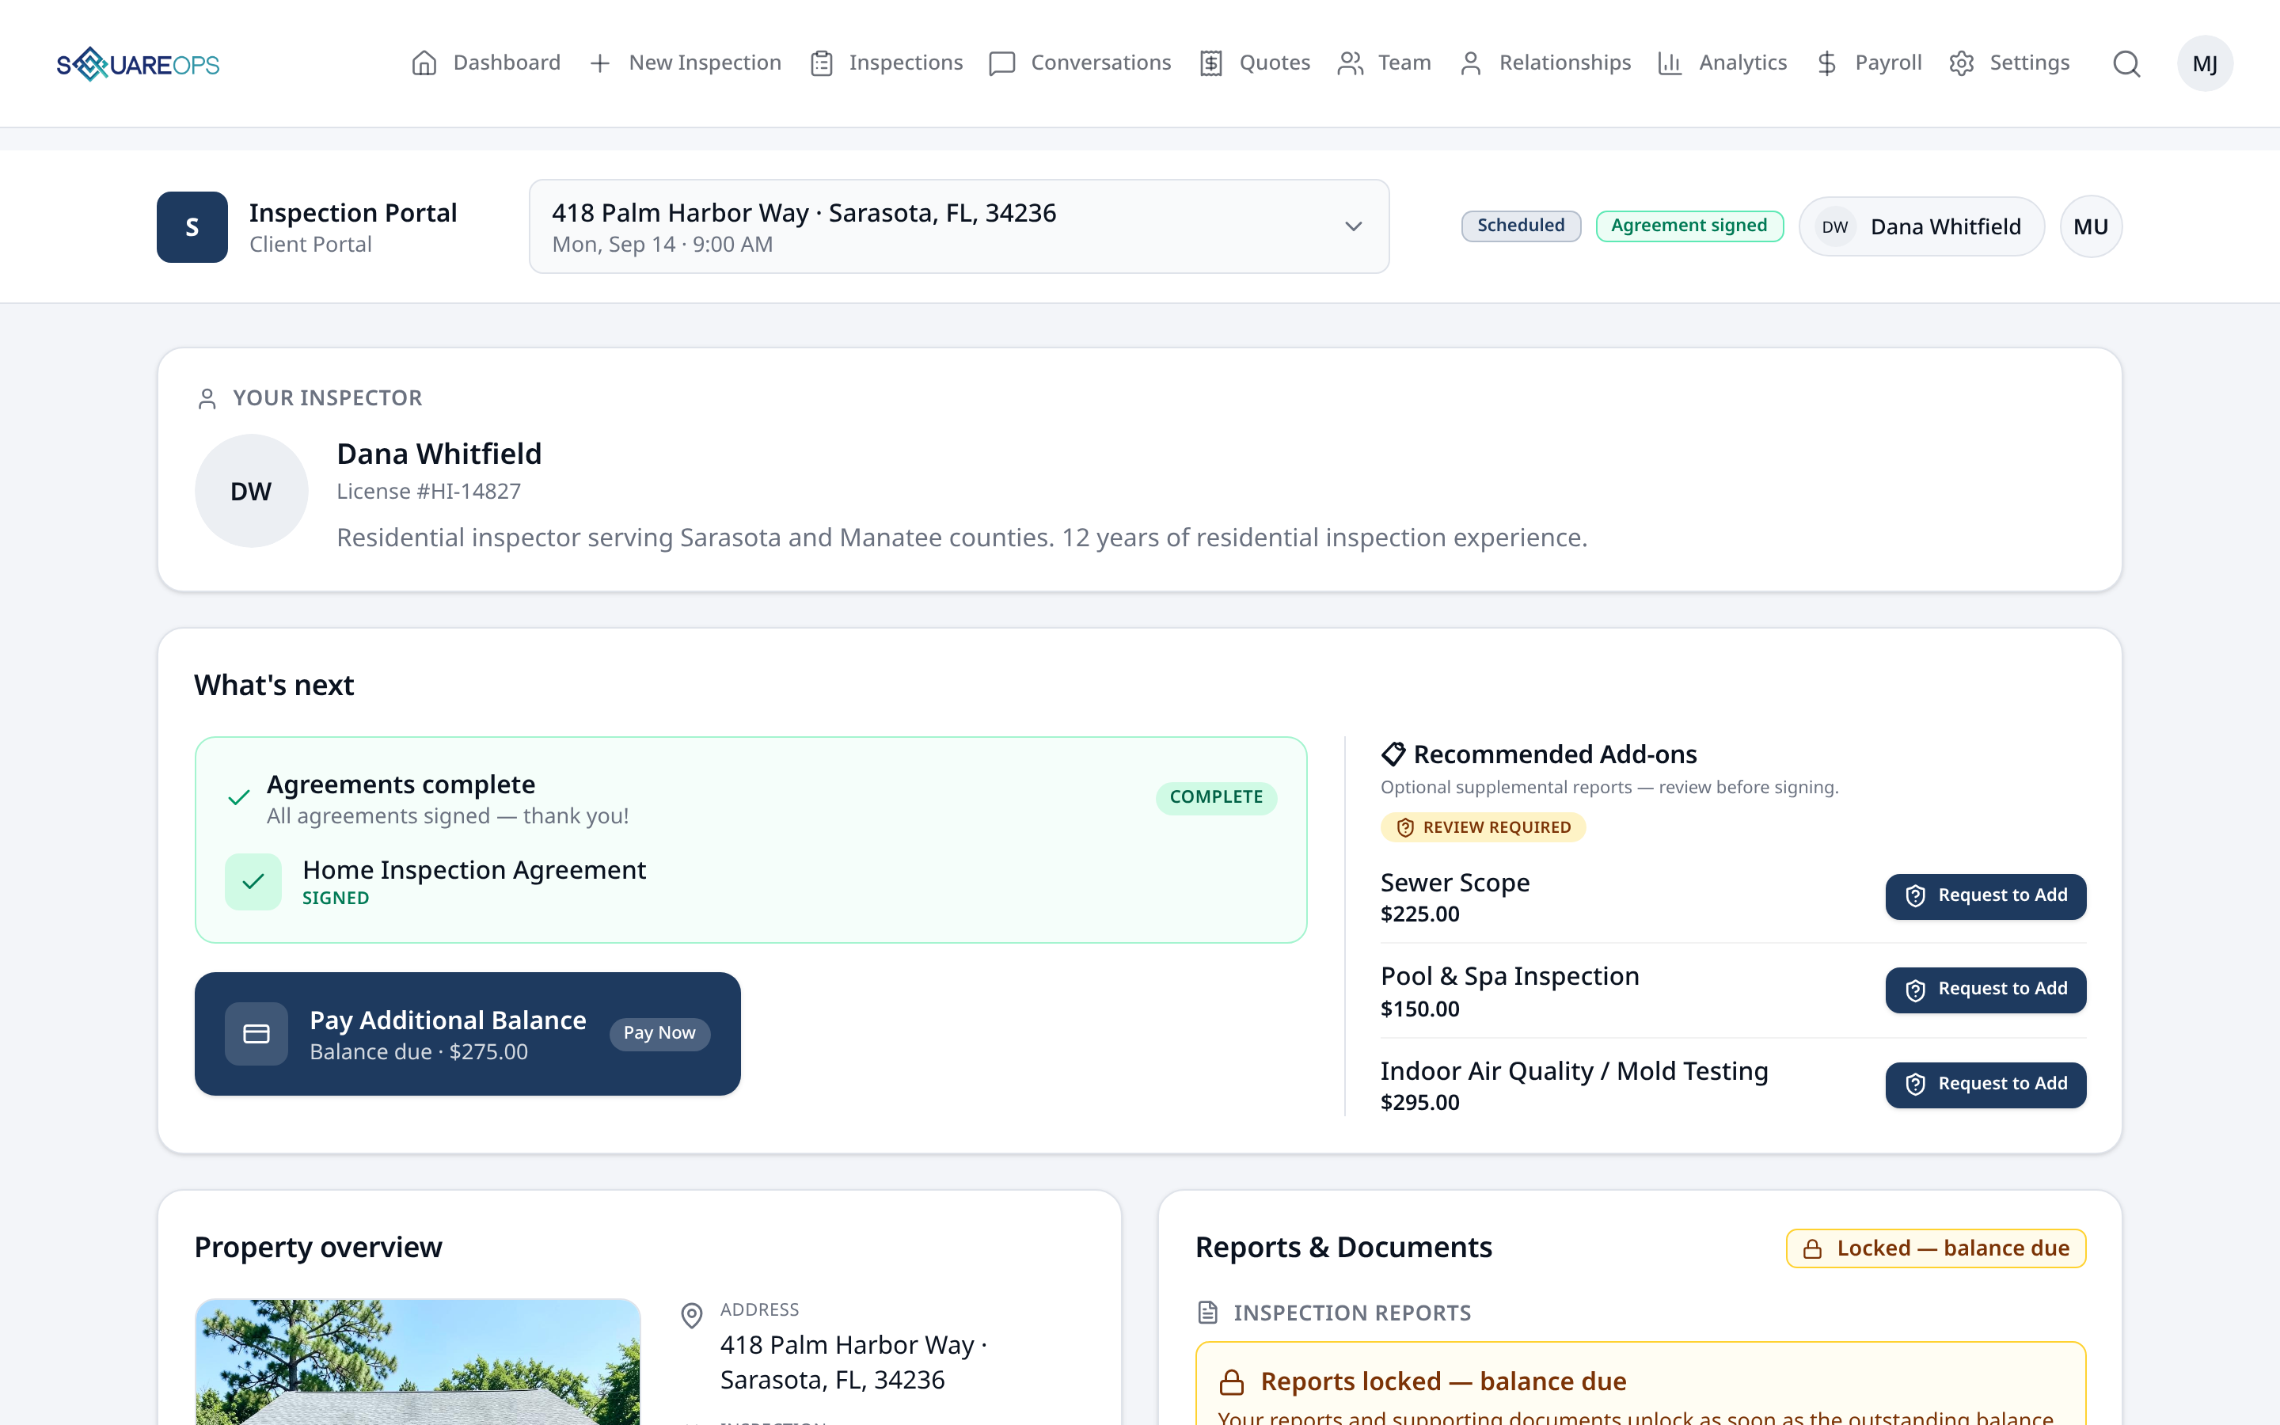
Task: Open Payroll section
Action: tap(1869, 63)
